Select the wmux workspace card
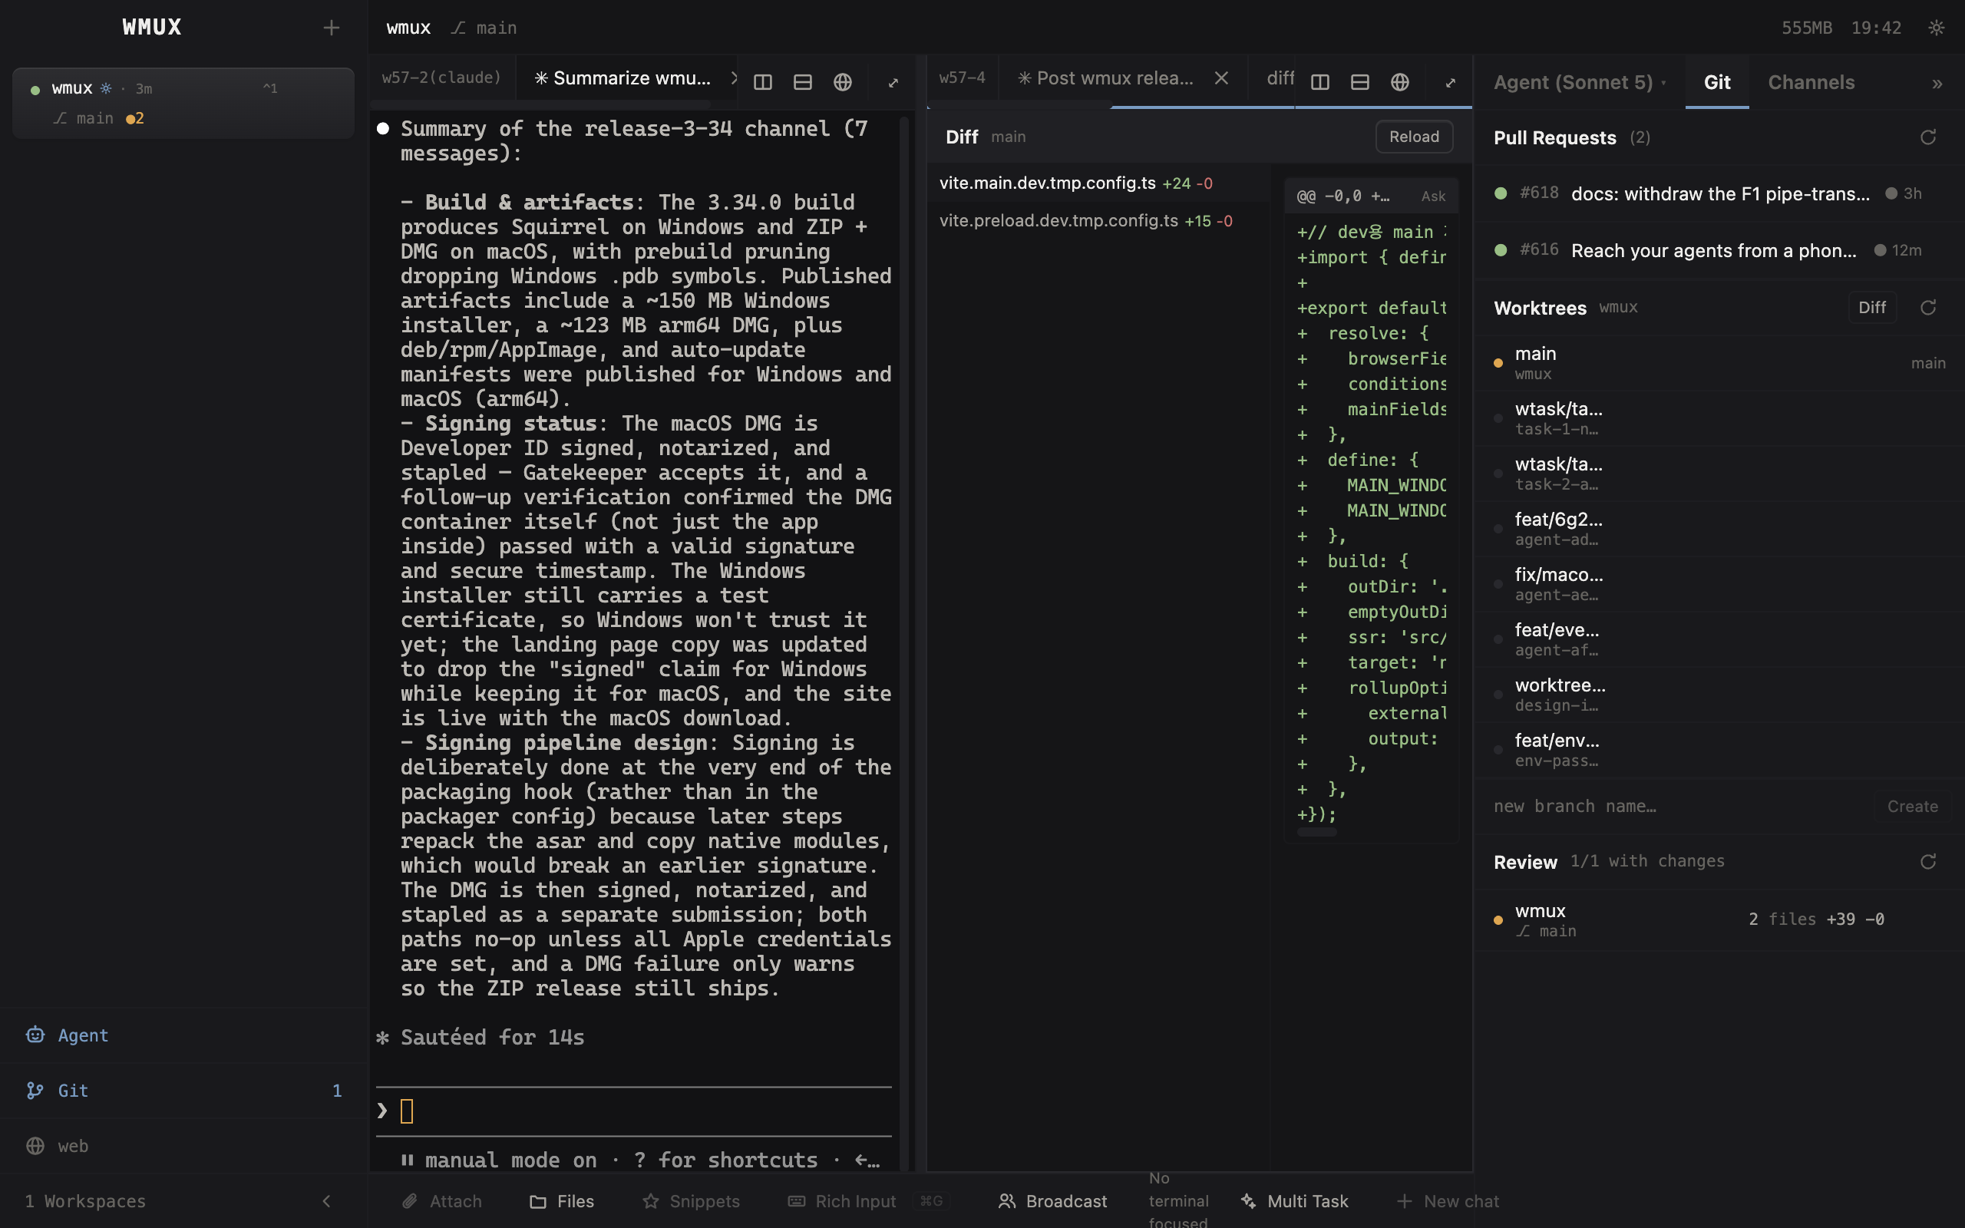The image size is (1965, 1228). (183, 103)
